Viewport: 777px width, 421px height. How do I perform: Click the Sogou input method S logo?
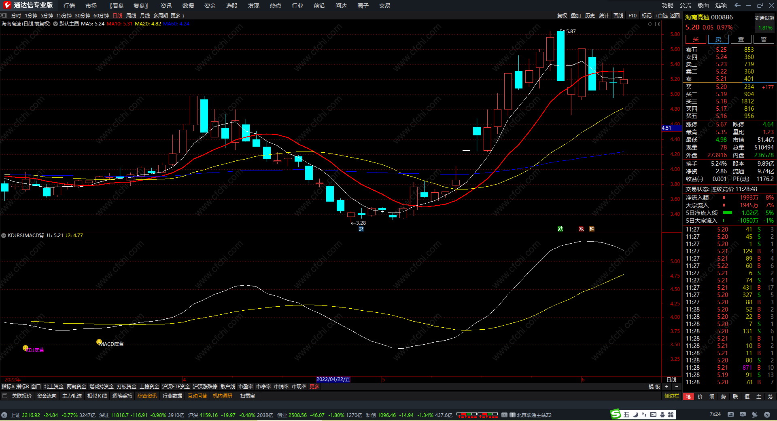click(x=616, y=414)
